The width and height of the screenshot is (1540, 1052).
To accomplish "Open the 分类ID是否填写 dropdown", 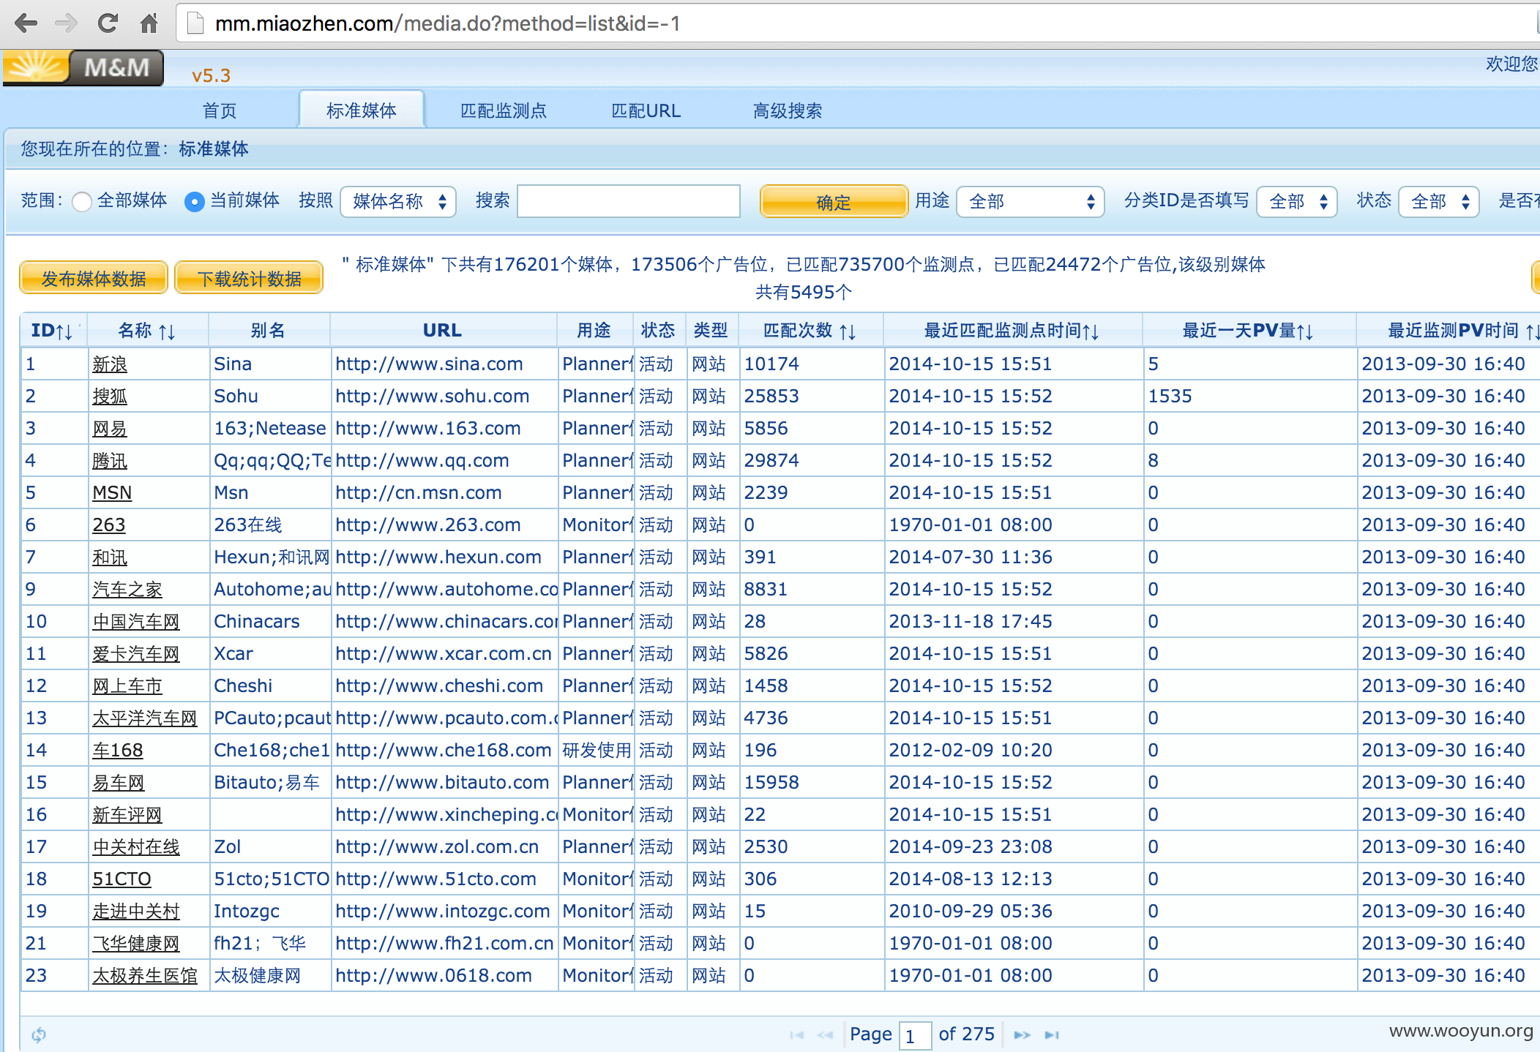I will pyautogui.click(x=1296, y=201).
